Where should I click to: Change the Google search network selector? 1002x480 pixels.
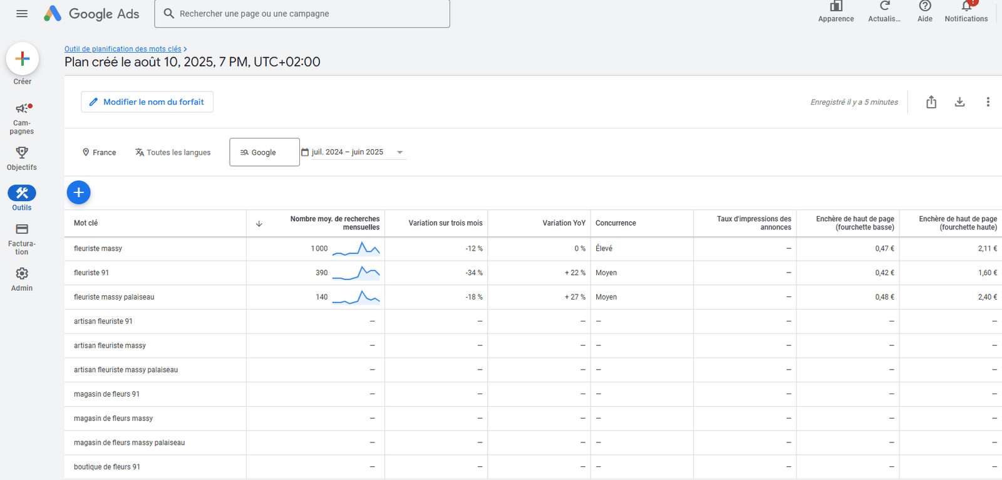(x=264, y=152)
